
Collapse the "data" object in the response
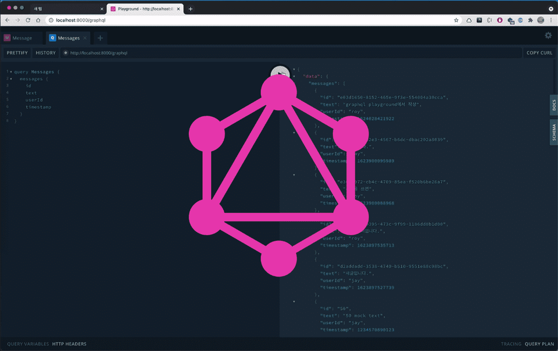294,77
